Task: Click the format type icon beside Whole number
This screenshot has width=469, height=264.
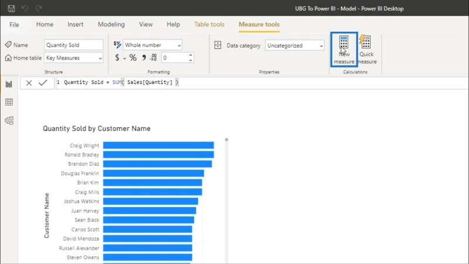Action: click(117, 45)
